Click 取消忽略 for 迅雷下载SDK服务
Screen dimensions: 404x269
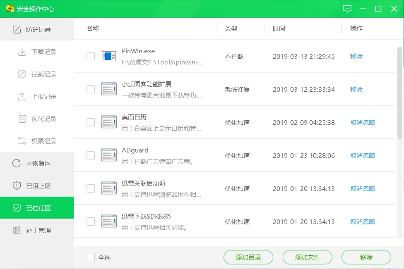363,221
